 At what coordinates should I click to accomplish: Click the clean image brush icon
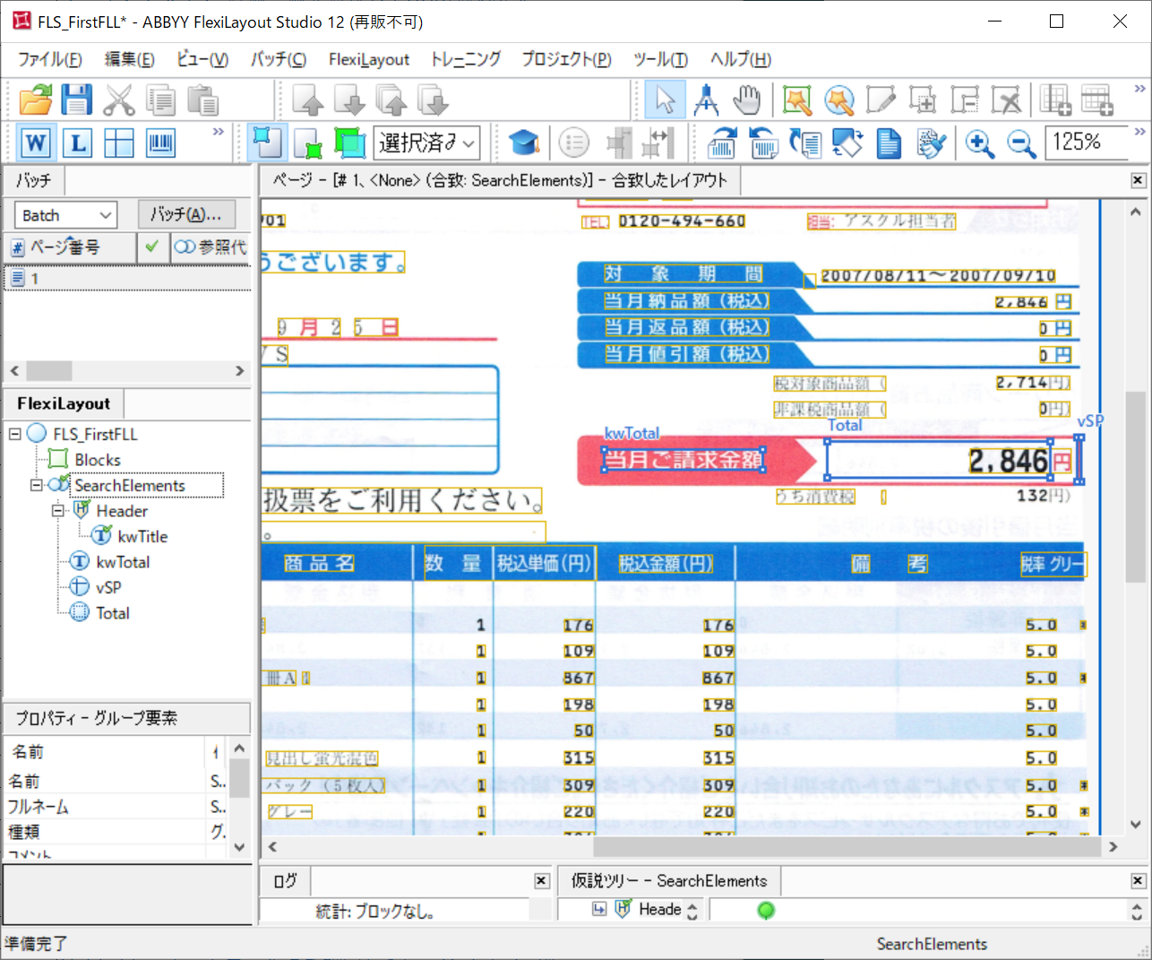931,143
